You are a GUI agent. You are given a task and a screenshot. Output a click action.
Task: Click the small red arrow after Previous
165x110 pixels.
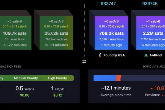point(162,95)
